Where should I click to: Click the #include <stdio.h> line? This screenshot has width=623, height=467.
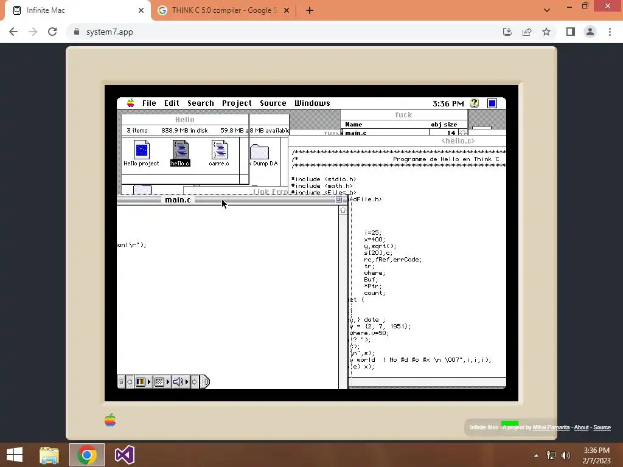[x=324, y=179]
